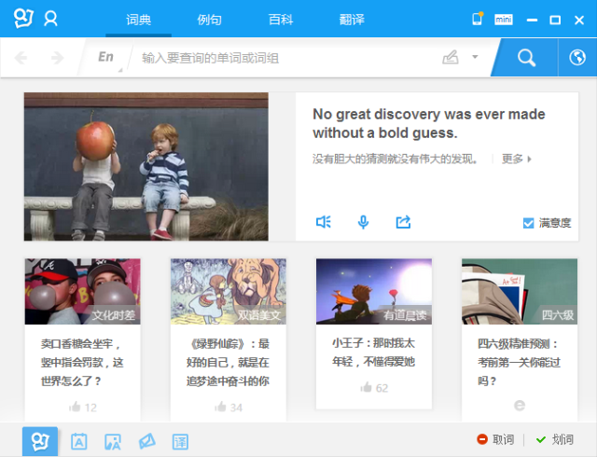Toggle the 满意度 checkbox

coord(529,223)
